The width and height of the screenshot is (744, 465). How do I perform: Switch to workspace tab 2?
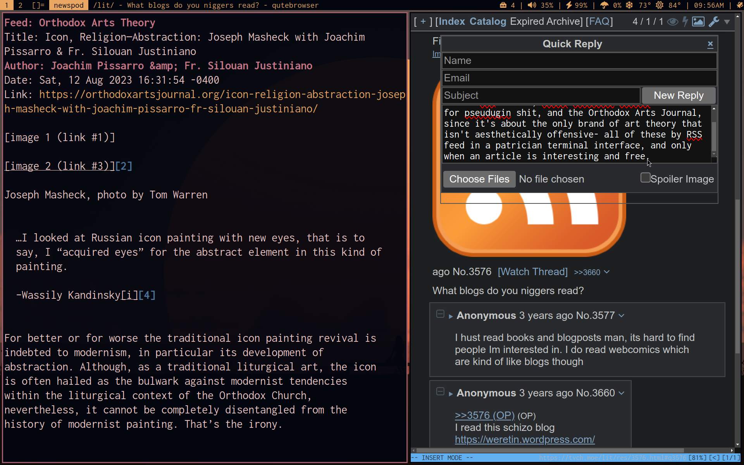pos(21,5)
